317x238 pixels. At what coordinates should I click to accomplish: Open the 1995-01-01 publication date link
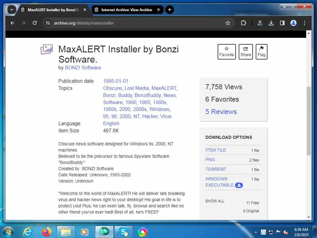(116, 81)
